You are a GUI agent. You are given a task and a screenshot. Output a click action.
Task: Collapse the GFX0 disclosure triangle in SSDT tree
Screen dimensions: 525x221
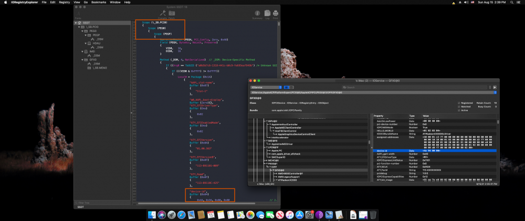pos(83,60)
